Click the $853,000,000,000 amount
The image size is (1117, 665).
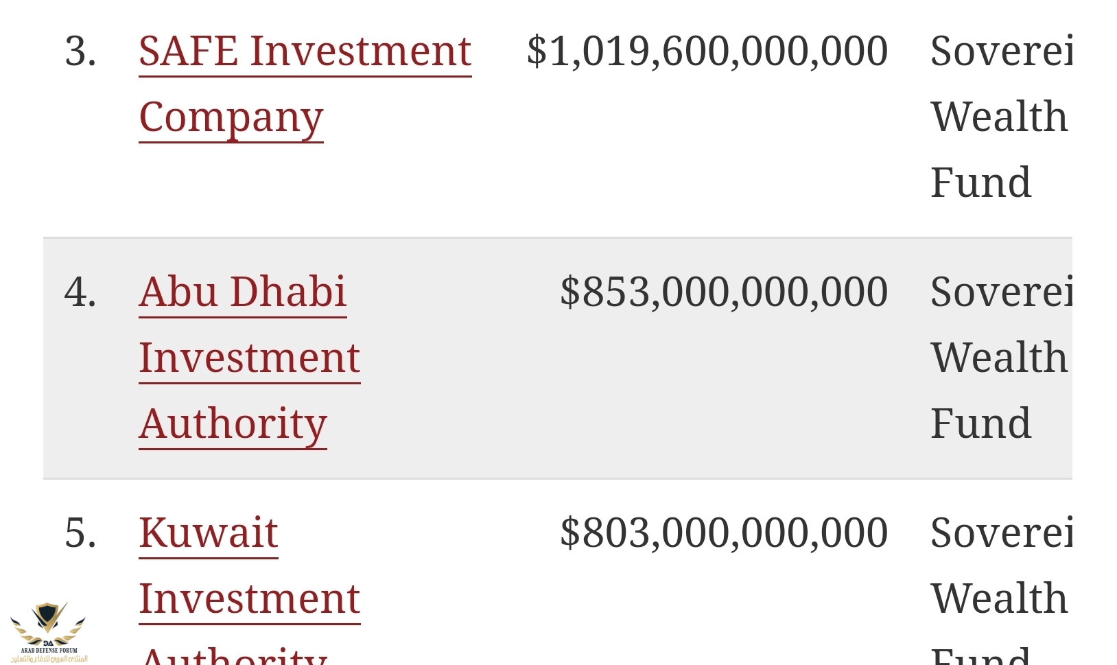click(723, 292)
